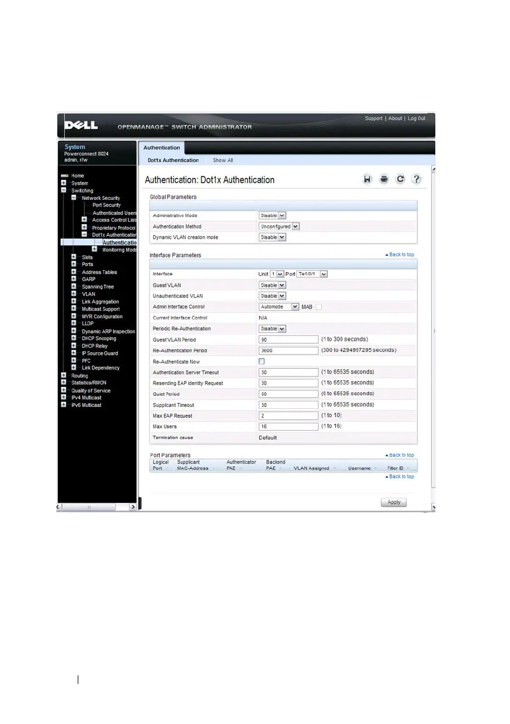Select Authenticated Users in the tree
This screenshot has width=510, height=724.
115,213
